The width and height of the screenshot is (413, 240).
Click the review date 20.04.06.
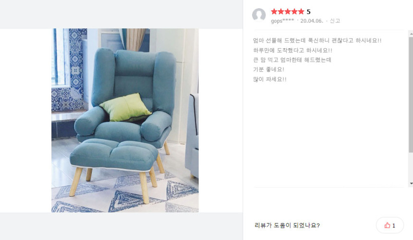tap(312, 21)
